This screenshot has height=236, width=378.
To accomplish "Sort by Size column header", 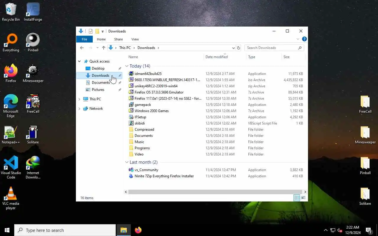I will [x=293, y=57].
